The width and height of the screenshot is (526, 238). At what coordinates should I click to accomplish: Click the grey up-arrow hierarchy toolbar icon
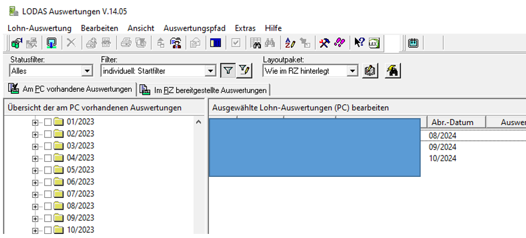coord(161,43)
